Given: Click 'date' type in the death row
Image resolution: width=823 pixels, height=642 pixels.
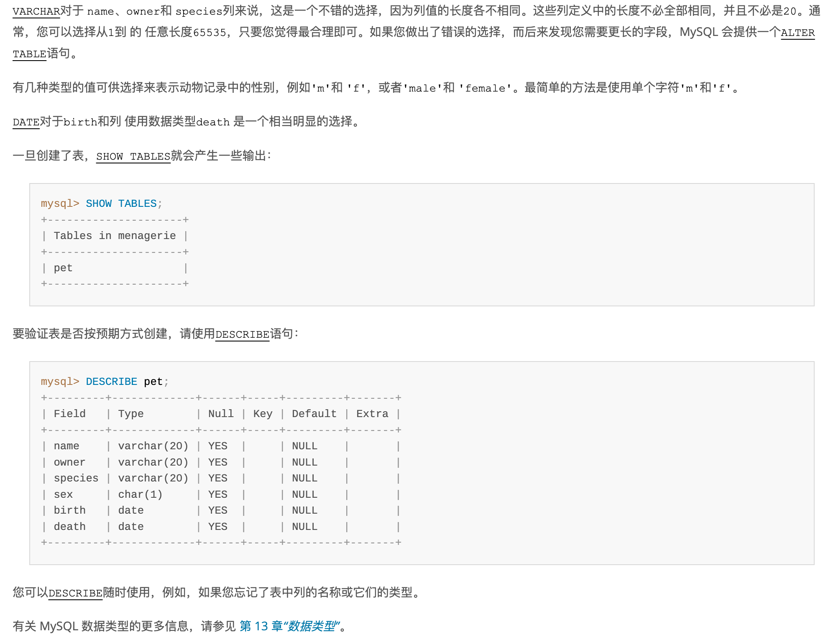Looking at the screenshot, I should (x=131, y=527).
